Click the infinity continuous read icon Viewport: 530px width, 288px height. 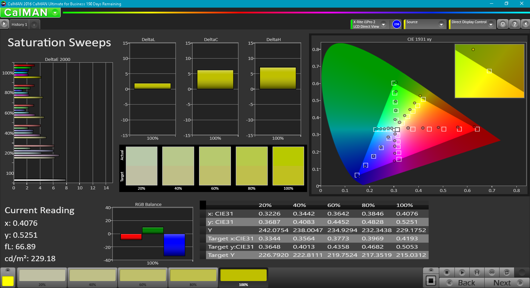(x=492, y=272)
